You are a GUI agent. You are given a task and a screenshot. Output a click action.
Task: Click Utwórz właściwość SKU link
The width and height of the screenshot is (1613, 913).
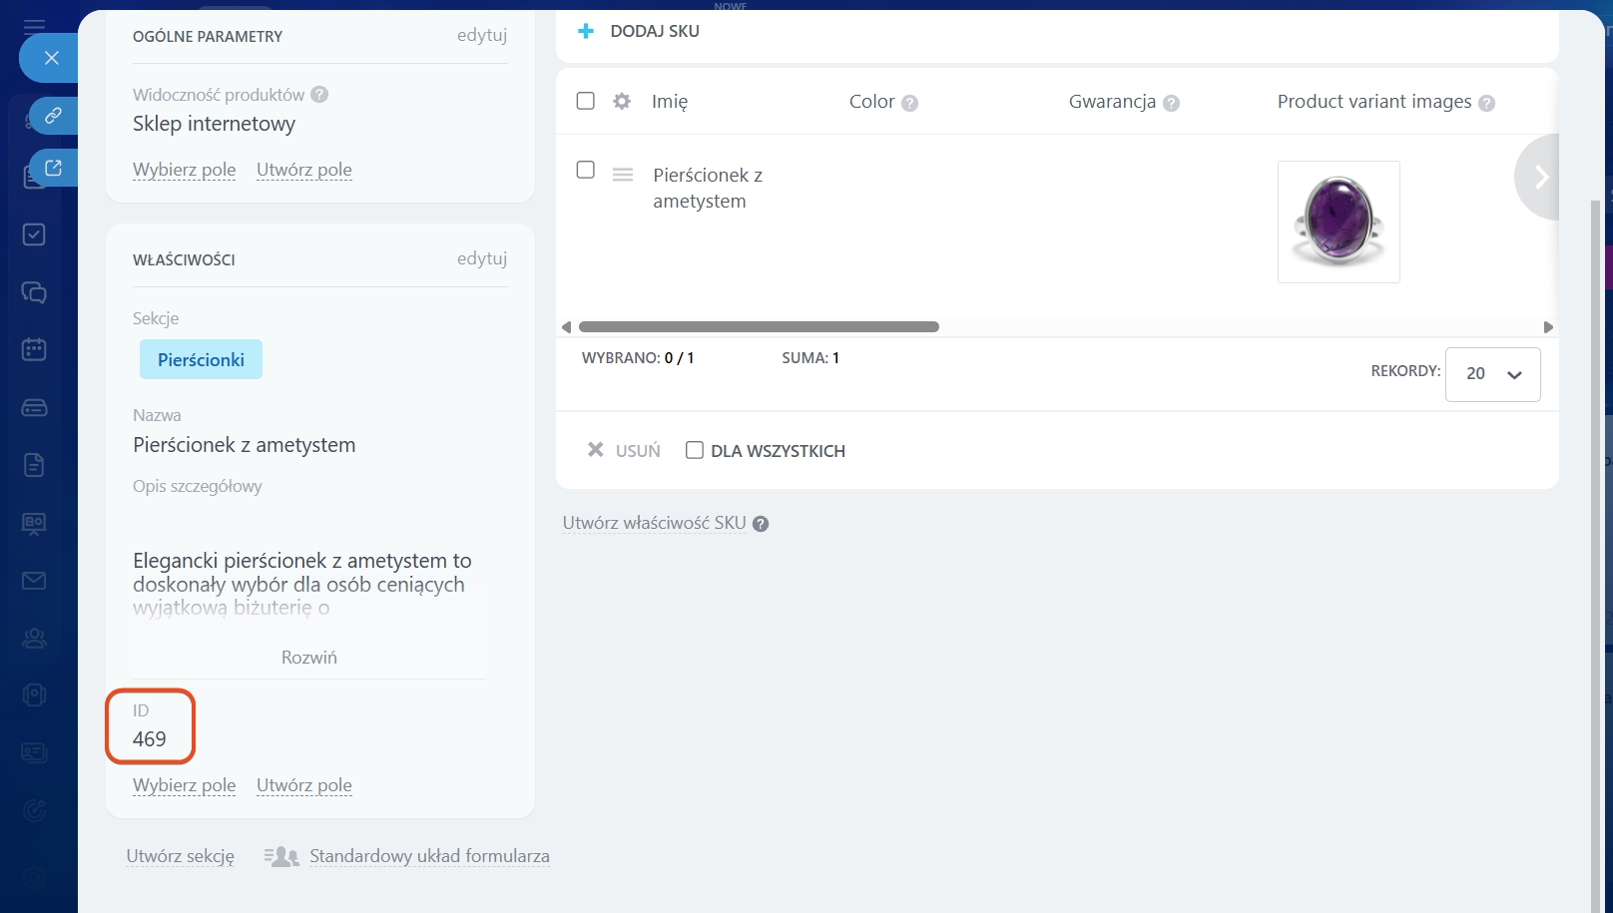click(654, 523)
